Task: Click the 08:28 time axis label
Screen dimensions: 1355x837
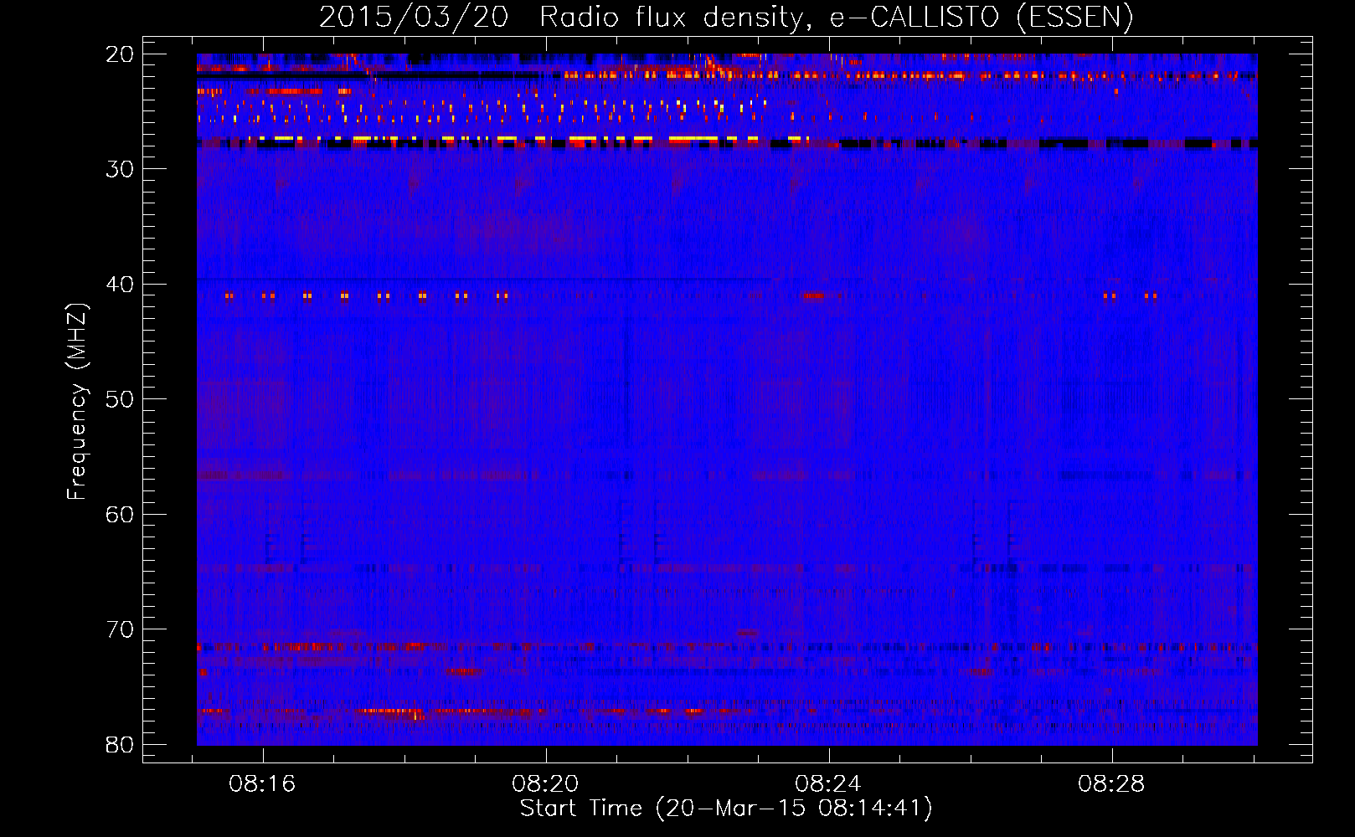Action: pyautogui.click(x=1112, y=784)
